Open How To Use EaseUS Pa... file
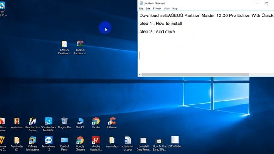 coord(159,141)
